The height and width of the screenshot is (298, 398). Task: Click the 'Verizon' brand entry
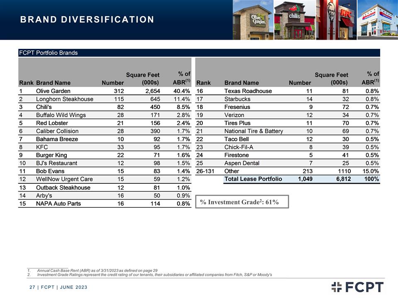(x=234, y=115)
